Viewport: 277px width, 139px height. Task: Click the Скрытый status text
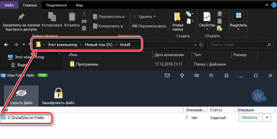218,118
